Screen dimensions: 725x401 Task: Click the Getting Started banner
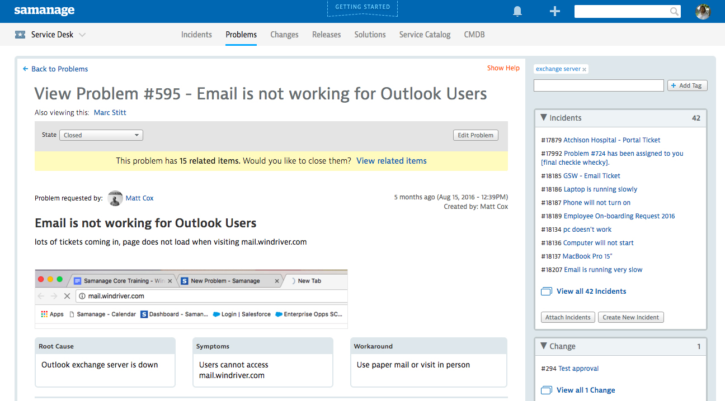(362, 8)
